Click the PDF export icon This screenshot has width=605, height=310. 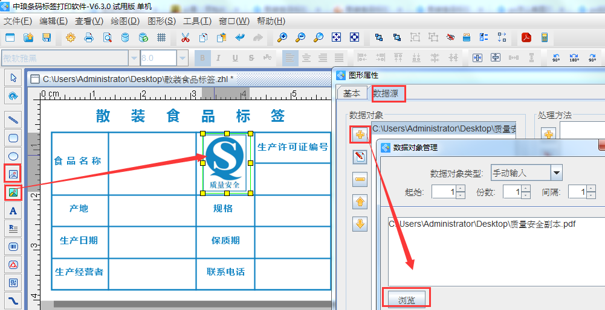526,37
